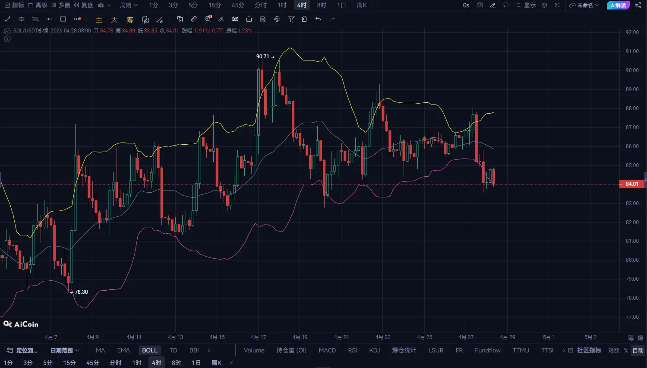Delete drawings with the trash icon
Viewport: 647px width, 368px height.
point(304,19)
